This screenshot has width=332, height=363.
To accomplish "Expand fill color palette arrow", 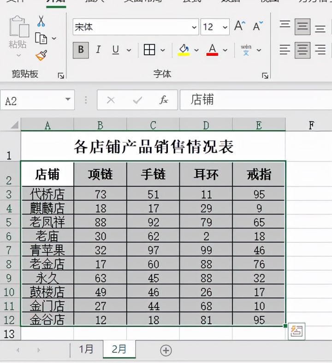I will pyautogui.click(x=196, y=50).
